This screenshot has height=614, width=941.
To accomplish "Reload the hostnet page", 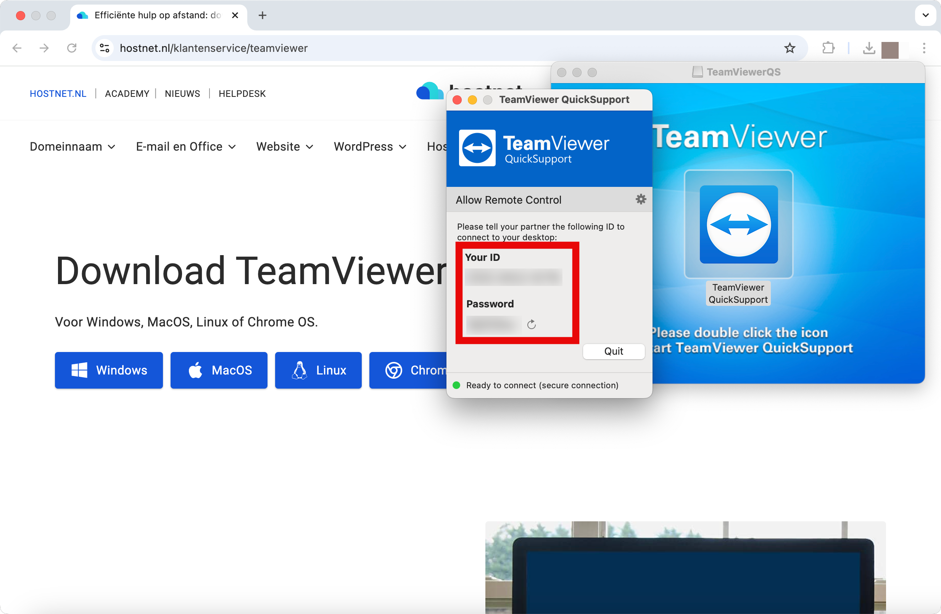I will click(x=72, y=48).
